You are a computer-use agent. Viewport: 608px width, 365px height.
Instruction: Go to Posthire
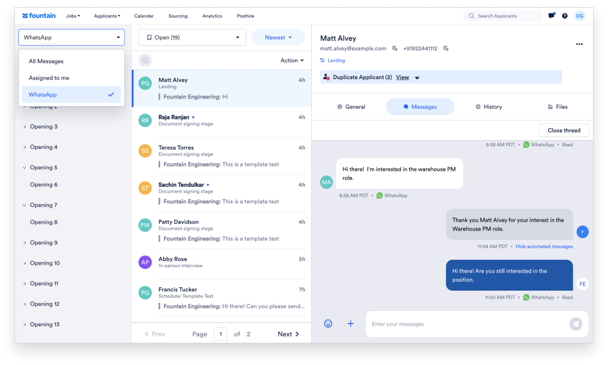pyautogui.click(x=246, y=16)
